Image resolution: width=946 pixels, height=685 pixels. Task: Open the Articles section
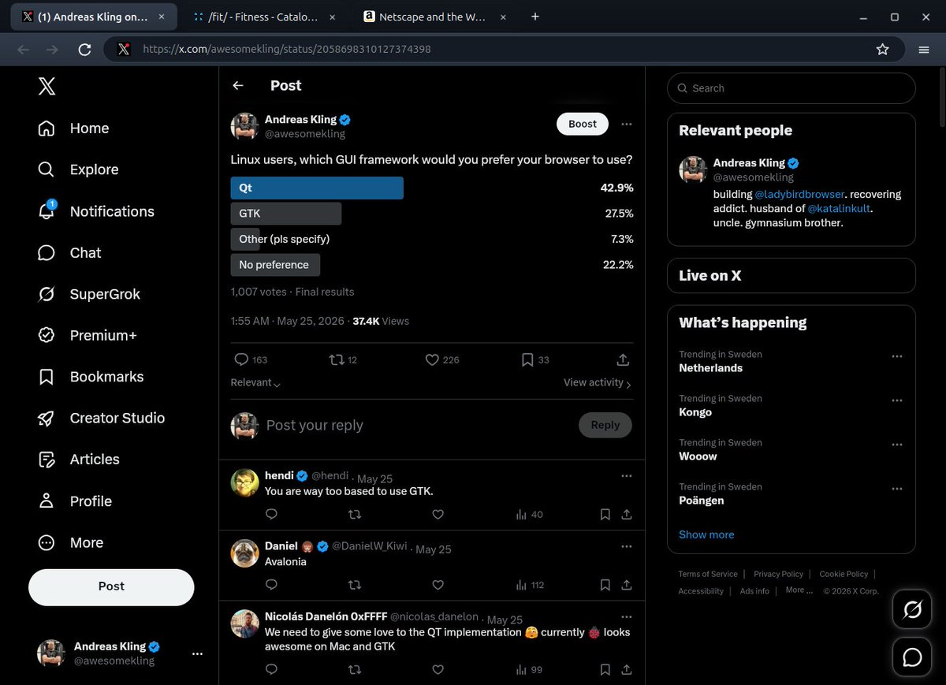pyautogui.click(x=78, y=460)
